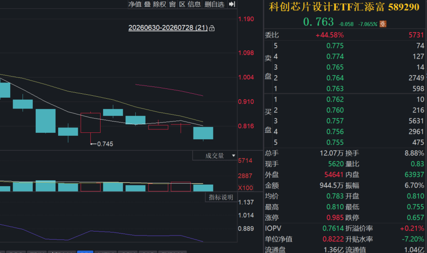Click the 委比 value +44.58%
Screen dimensions: 427x253
coord(329,35)
